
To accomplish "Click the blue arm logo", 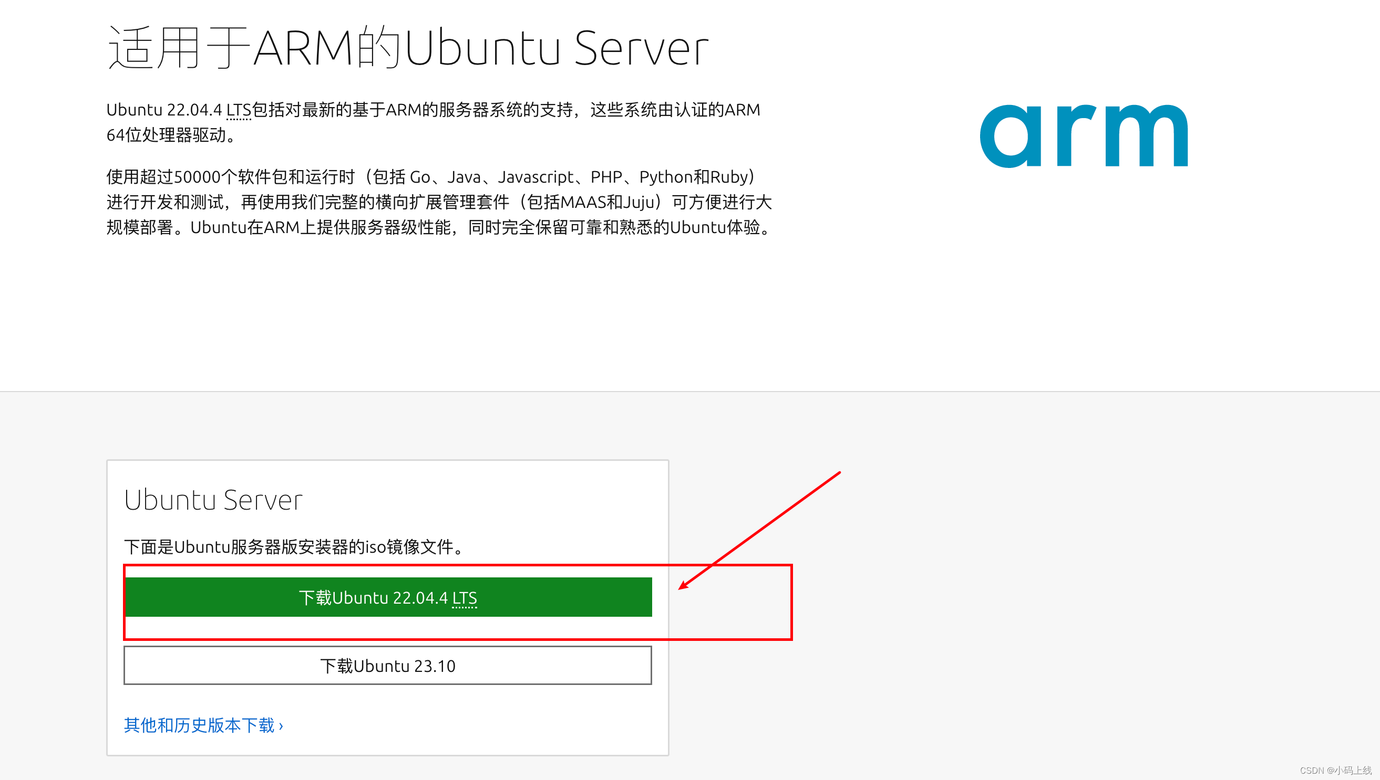I will tap(1084, 135).
